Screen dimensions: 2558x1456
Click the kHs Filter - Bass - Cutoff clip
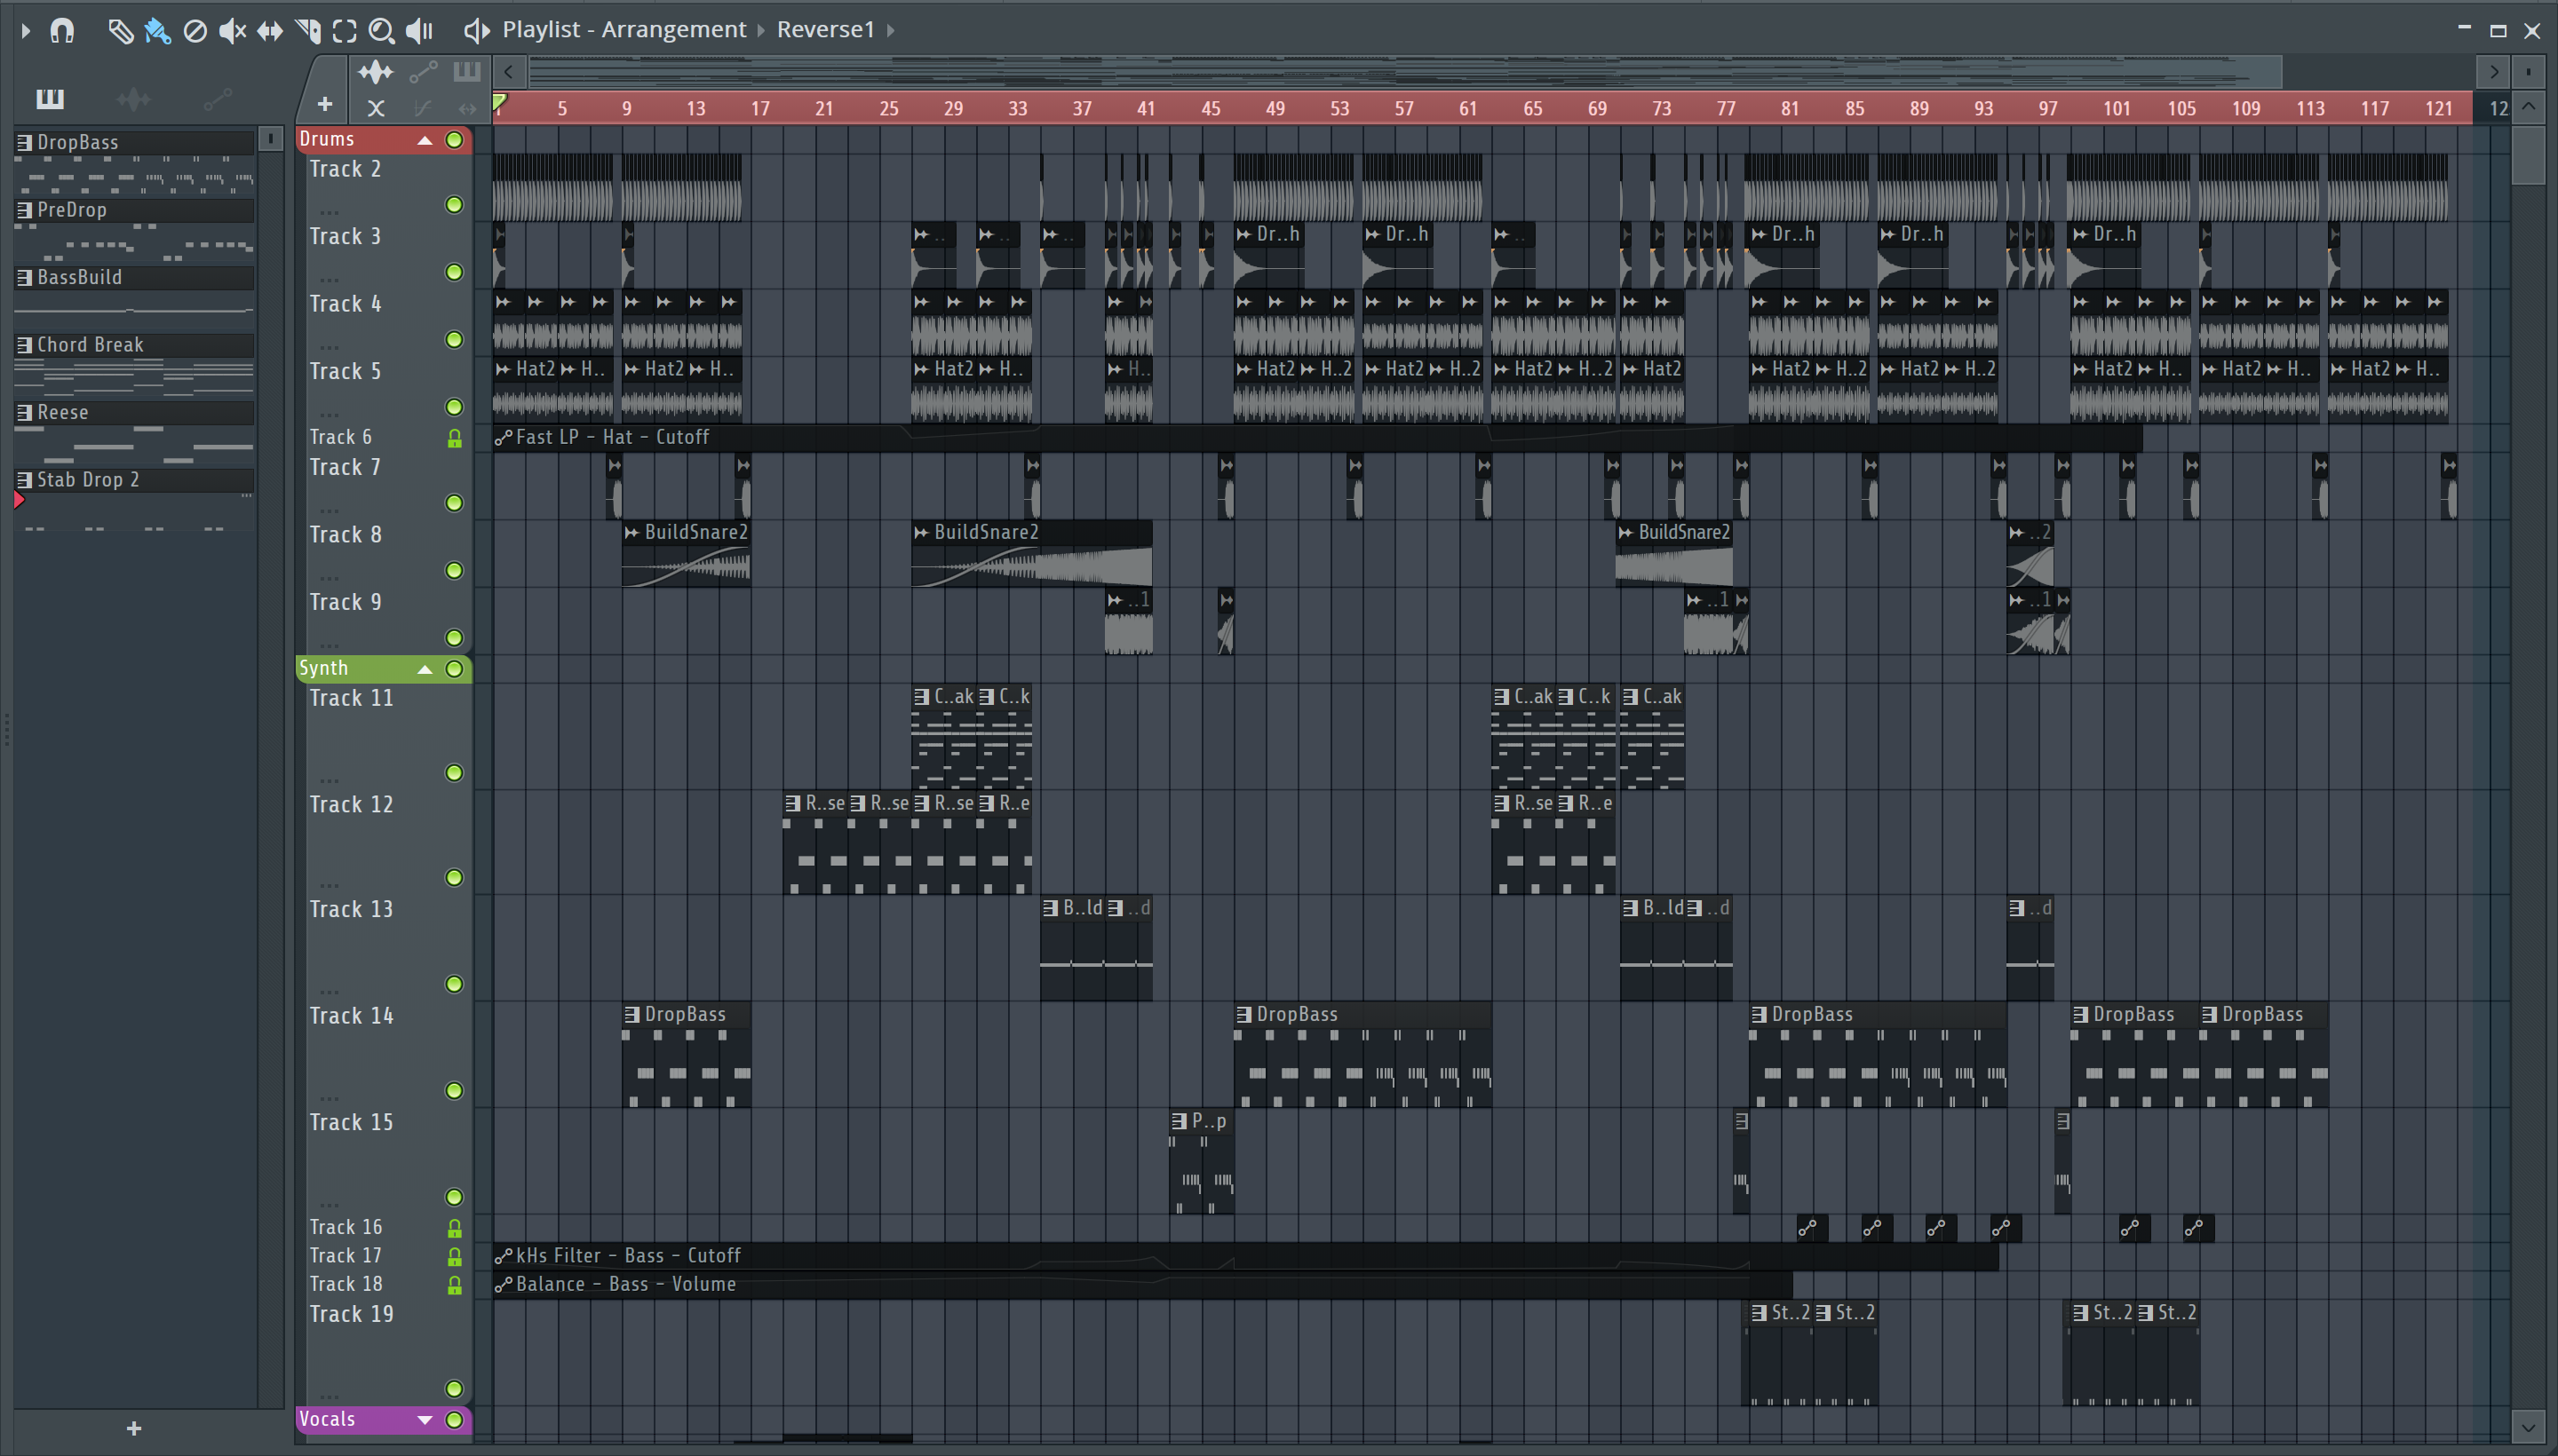pos(1244,1256)
